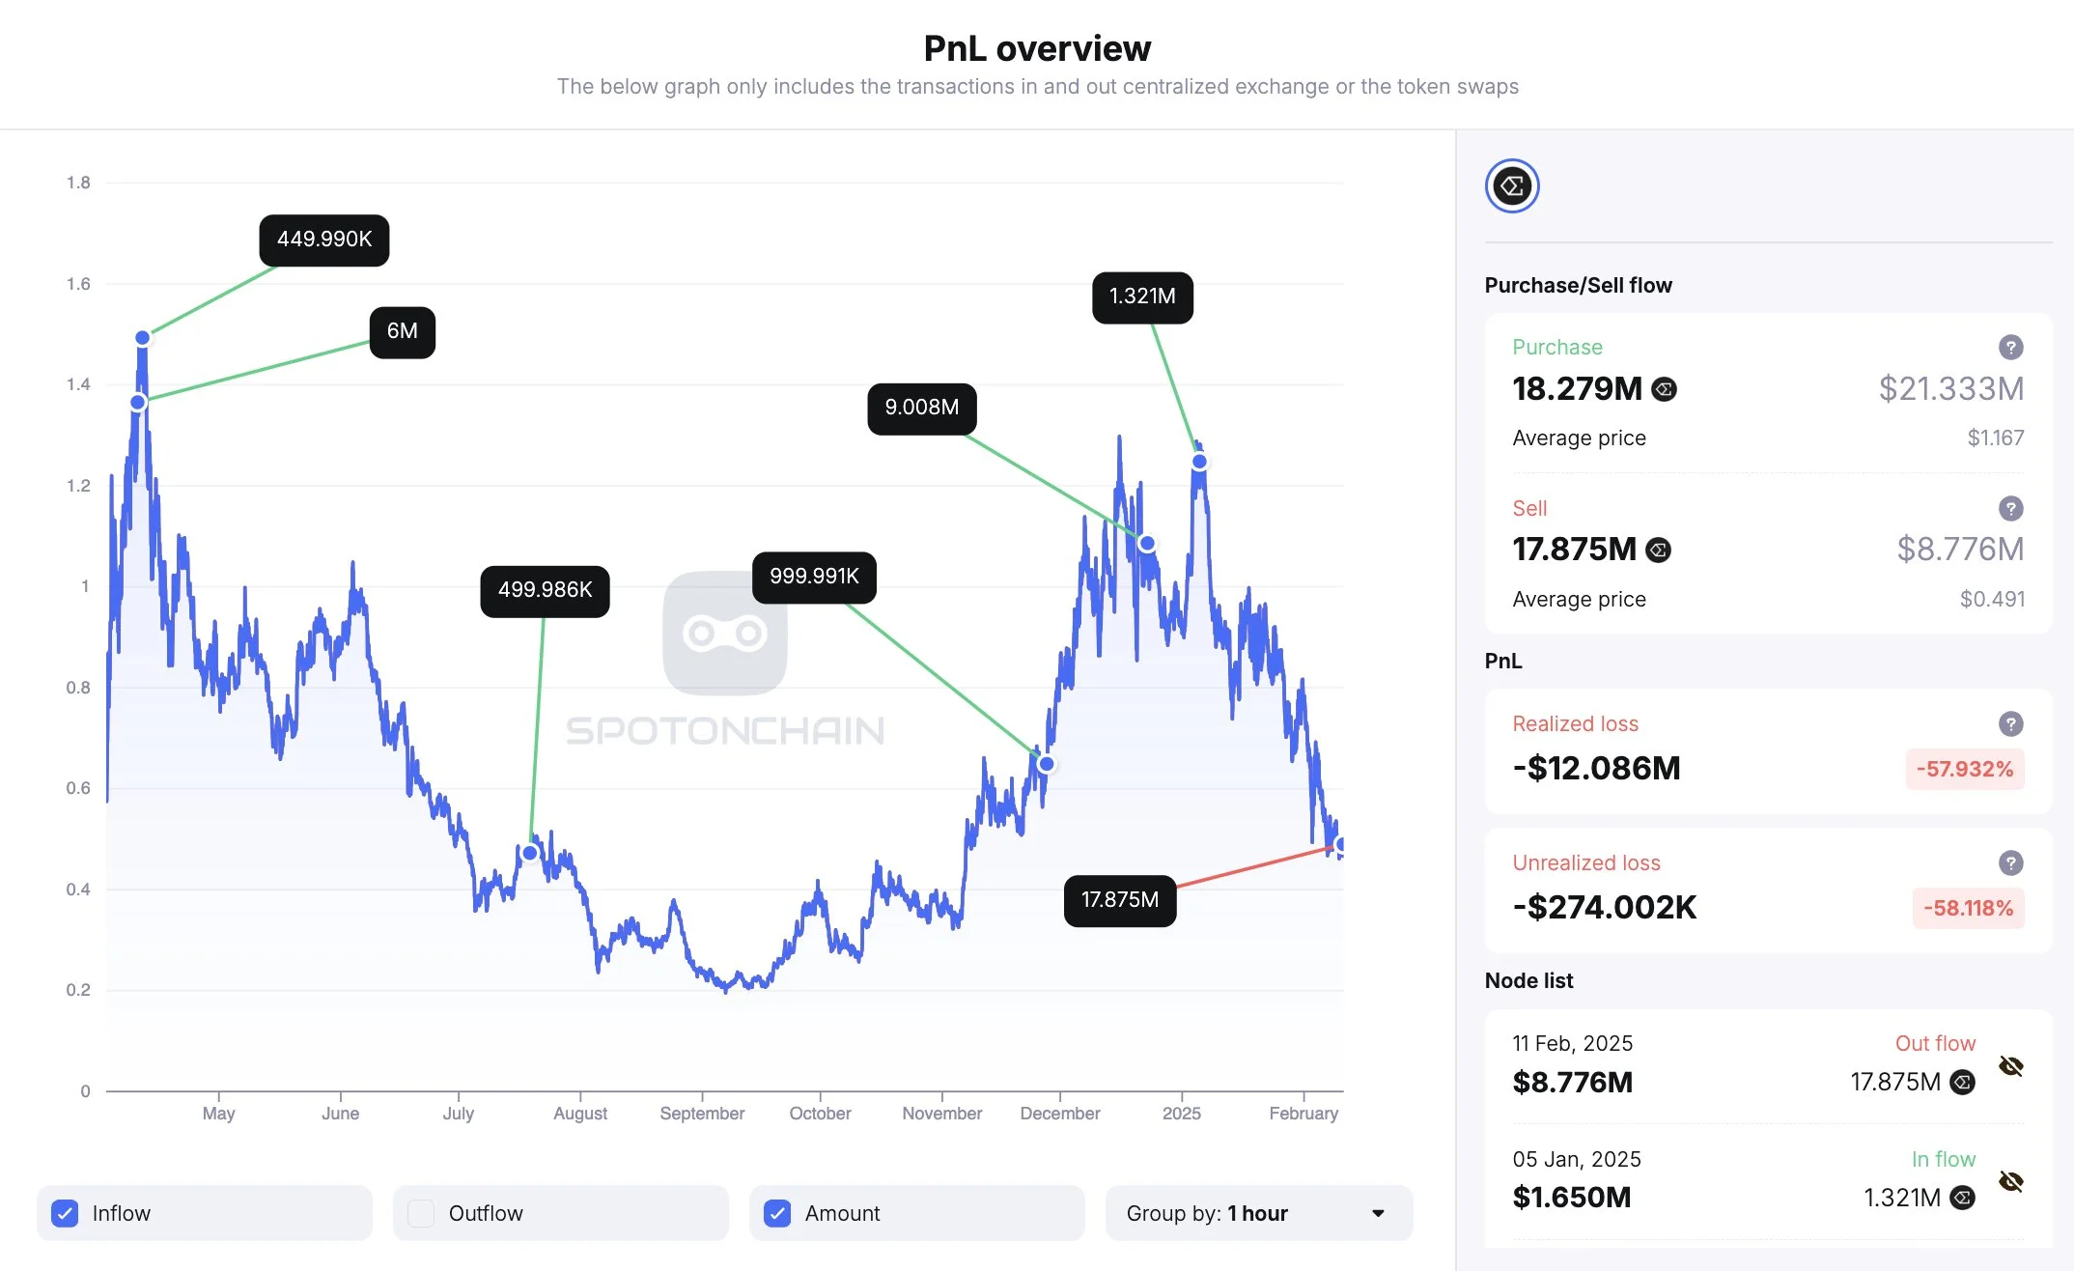The image size is (2074, 1271).
Task: Click the 6M inflow chart label
Action: [403, 331]
